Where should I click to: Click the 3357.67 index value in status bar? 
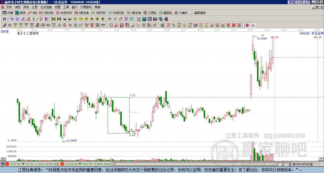(16, 164)
